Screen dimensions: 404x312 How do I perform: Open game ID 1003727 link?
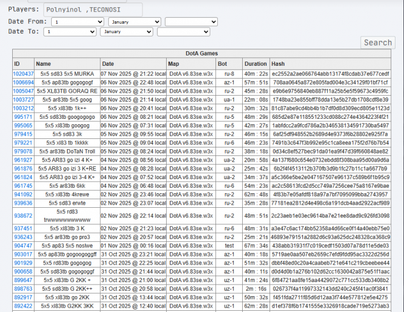(x=24, y=99)
